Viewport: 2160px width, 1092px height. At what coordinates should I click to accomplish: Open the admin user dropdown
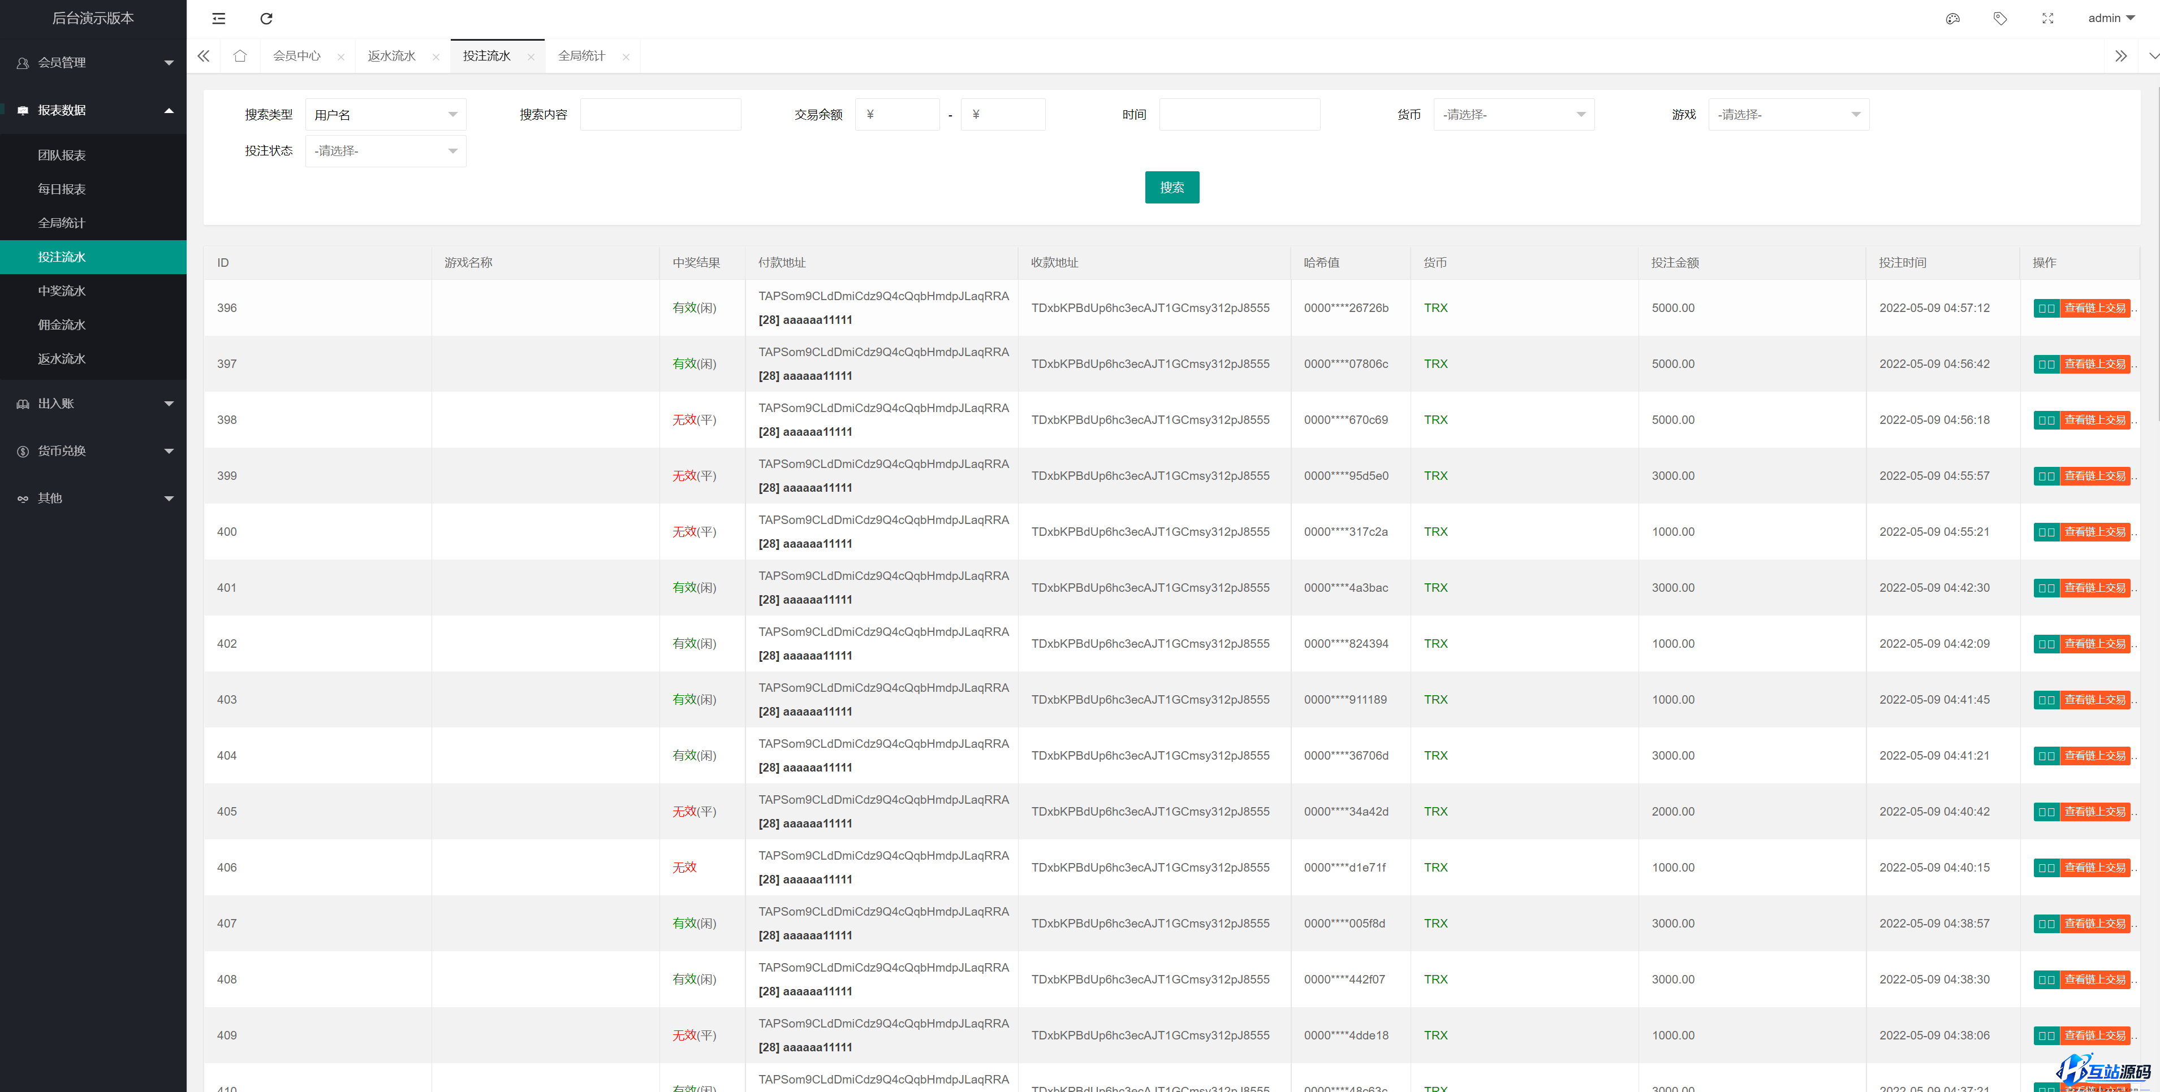[x=2111, y=18]
